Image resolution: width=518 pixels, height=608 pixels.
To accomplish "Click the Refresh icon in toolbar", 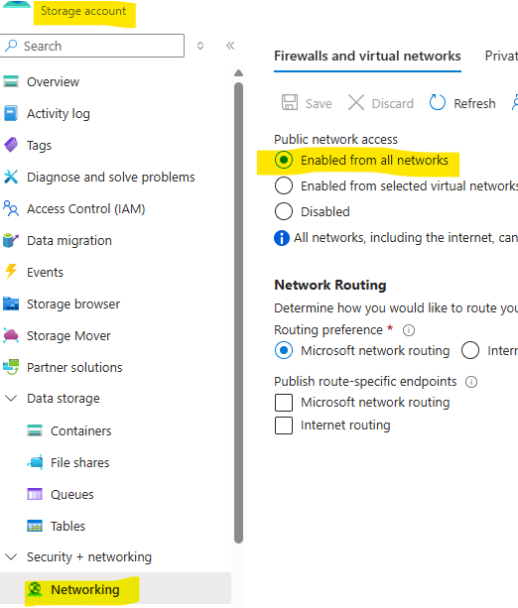I will pos(438,103).
